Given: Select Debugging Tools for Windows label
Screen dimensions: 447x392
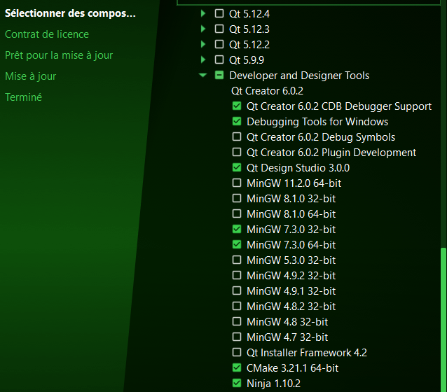Looking at the screenshot, I should pos(317,122).
